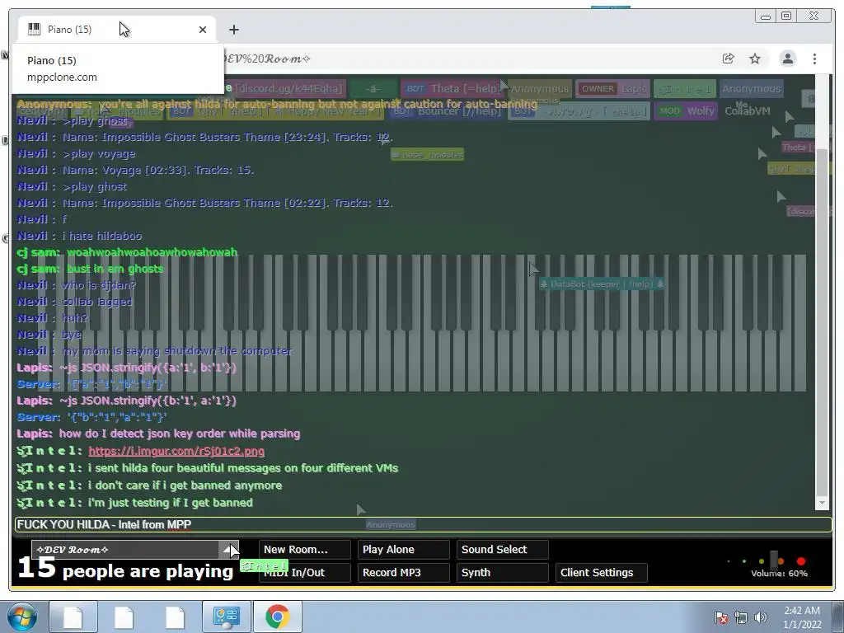Select the Piano (15) tab
The height and width of the screenshot is (633, 844).
[117, 29]
